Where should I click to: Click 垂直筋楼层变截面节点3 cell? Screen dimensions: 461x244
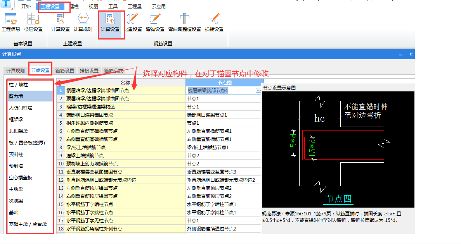223,172
